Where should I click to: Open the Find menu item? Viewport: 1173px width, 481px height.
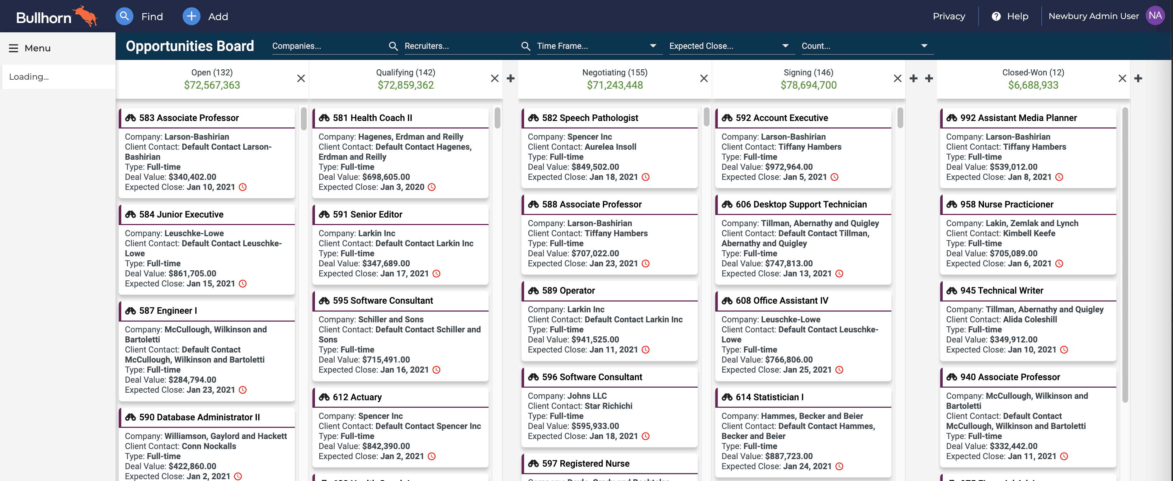[x=152, y=17]
